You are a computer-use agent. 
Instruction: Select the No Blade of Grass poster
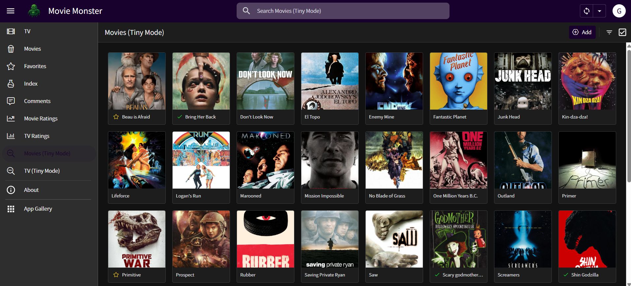[x=394, y=160]
